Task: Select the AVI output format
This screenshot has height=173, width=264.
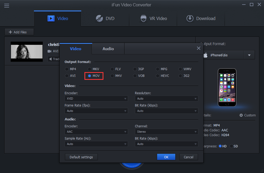Action: click(x=70, y=76)
